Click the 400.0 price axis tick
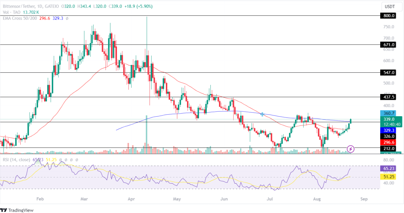 click(388, 106)
